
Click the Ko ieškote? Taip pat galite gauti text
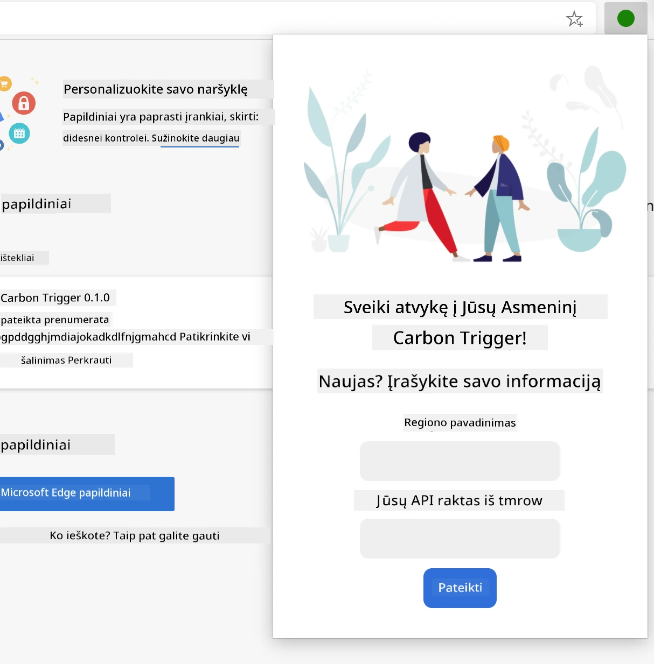click(135, 535)
